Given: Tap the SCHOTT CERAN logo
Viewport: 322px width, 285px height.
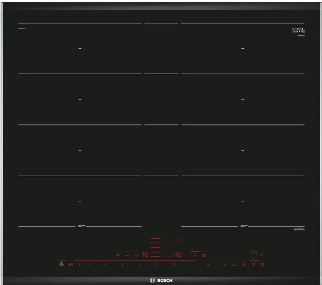Looking at the screenshot, I should 298,31.
